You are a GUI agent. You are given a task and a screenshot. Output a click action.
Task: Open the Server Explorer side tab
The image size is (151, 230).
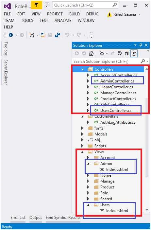click(x=6, y=72)
